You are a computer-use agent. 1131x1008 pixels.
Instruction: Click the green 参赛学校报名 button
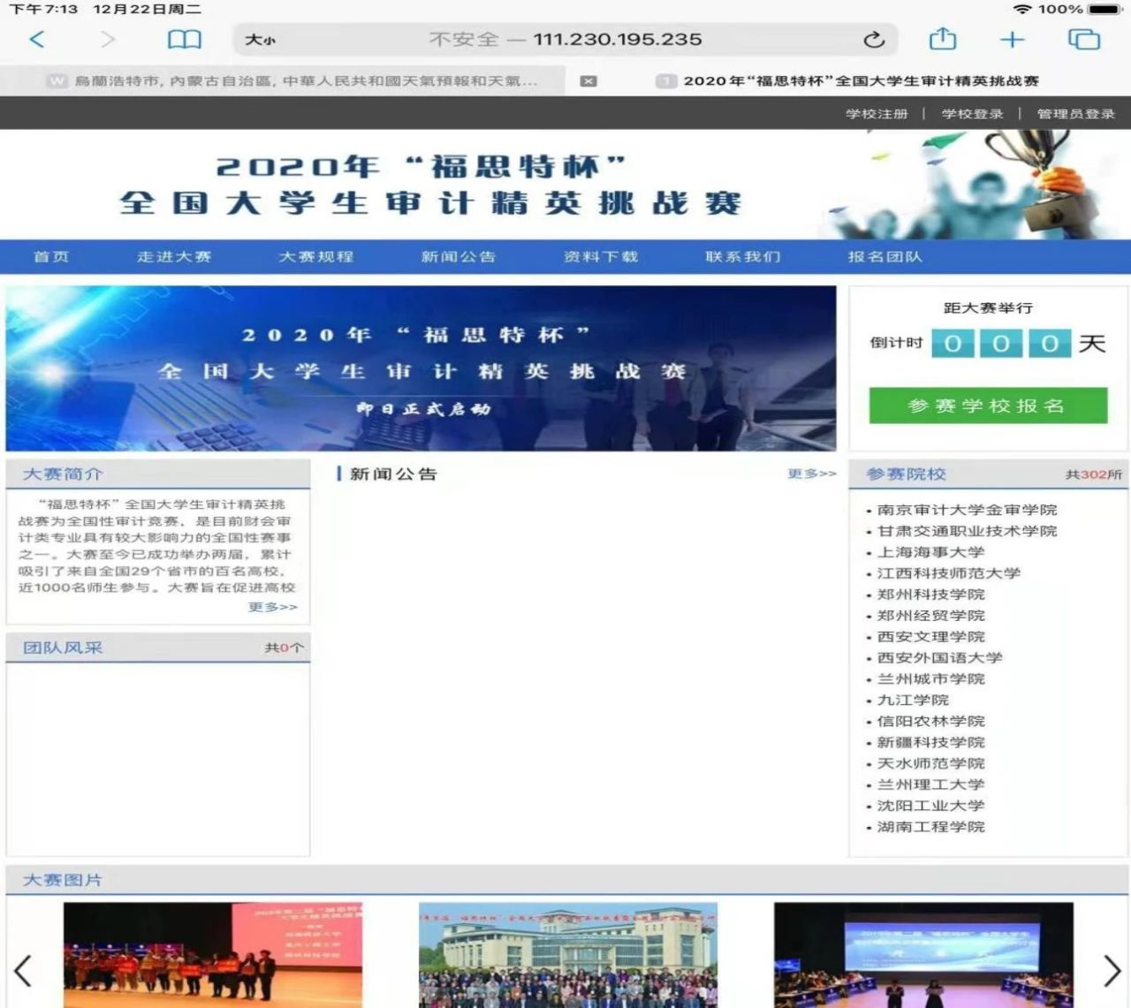click(x=988, y=405)
